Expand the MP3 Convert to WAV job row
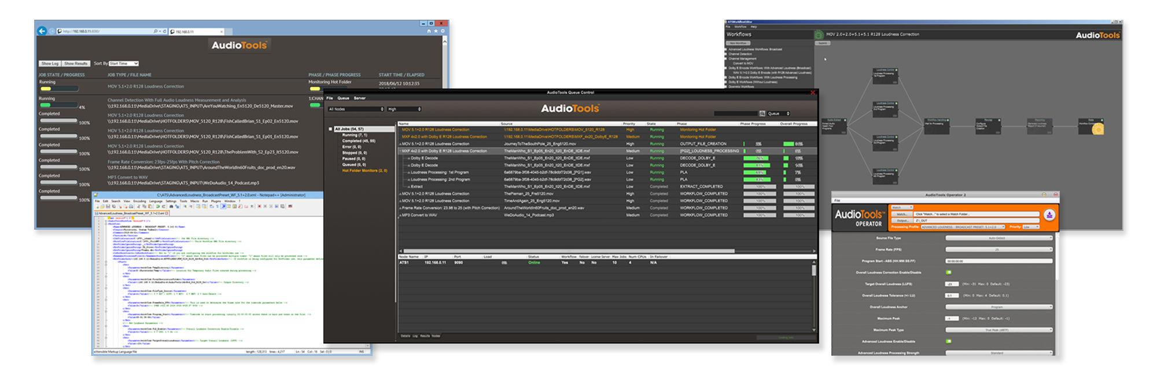The height and width of the screenshot is (376, 1157). click(x=400, y=215)
